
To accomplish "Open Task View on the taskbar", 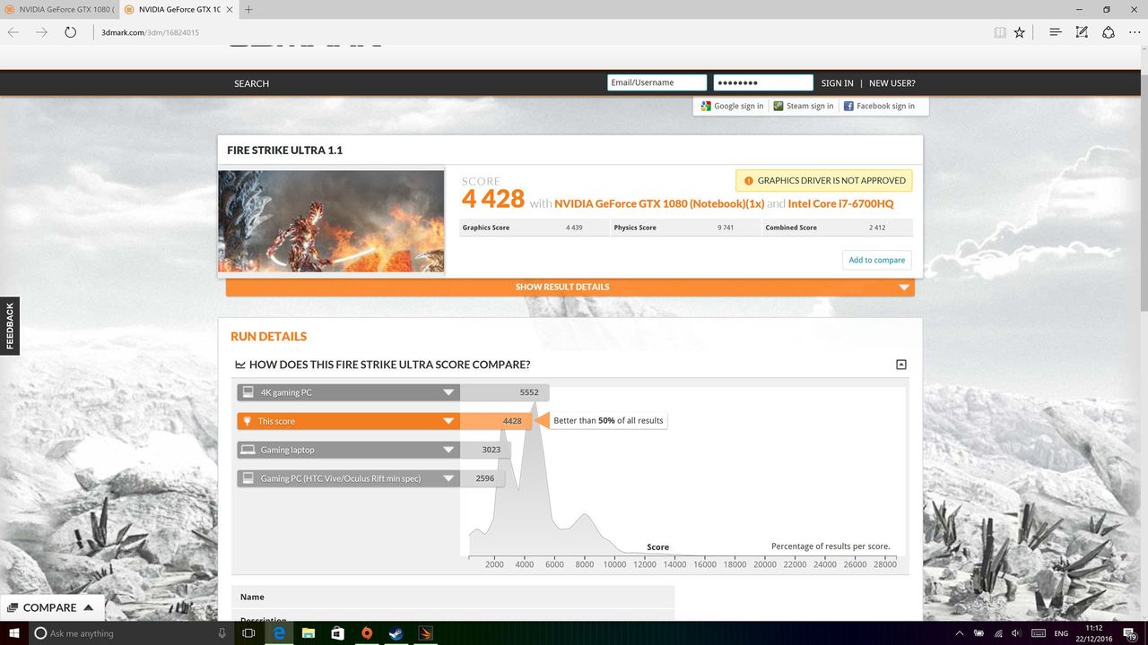I will coord(249,633).
